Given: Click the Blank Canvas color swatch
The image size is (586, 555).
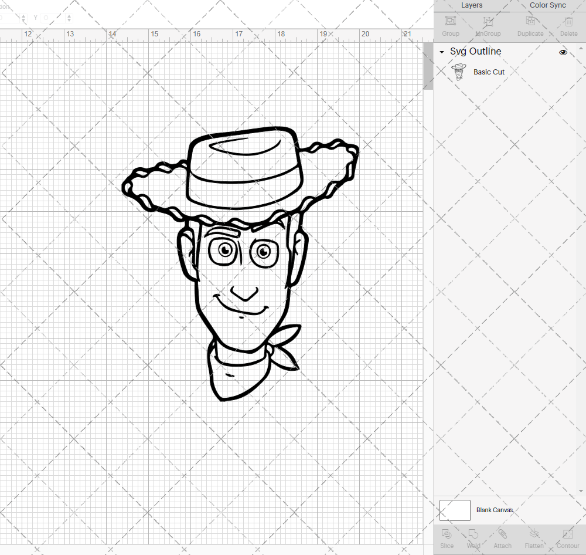Looking at the screenshot, I should 455,510.
